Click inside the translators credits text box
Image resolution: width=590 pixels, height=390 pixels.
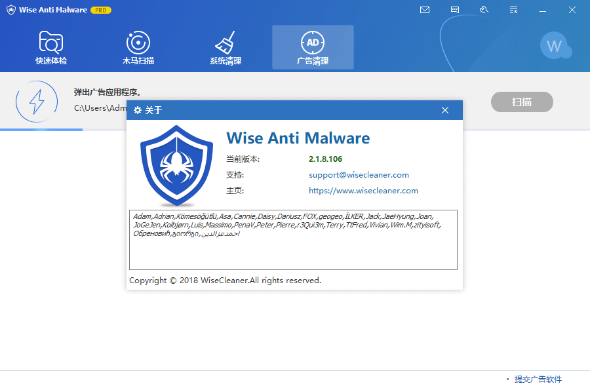293,240
